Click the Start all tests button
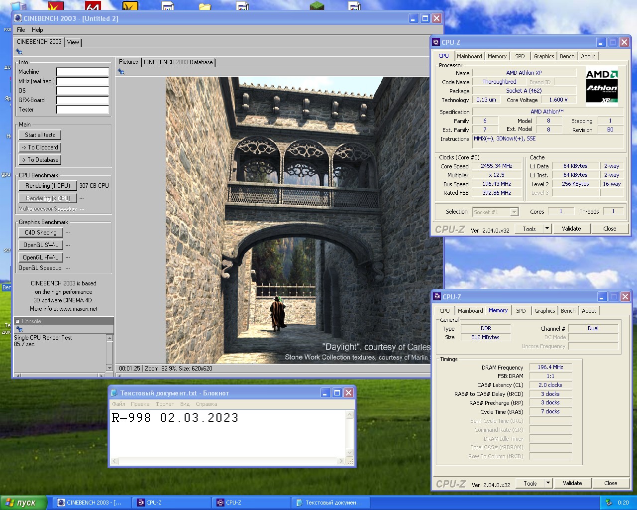 click(40, 135)
